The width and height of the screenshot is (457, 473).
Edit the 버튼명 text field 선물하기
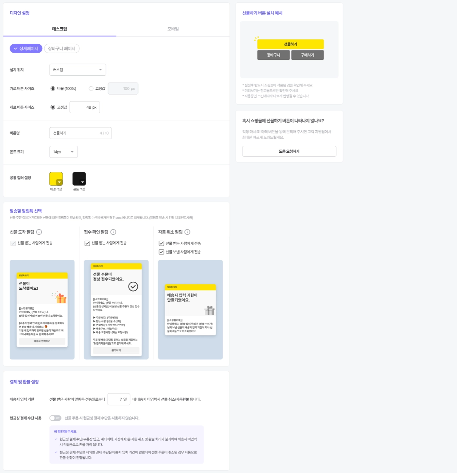click(81, 133)
